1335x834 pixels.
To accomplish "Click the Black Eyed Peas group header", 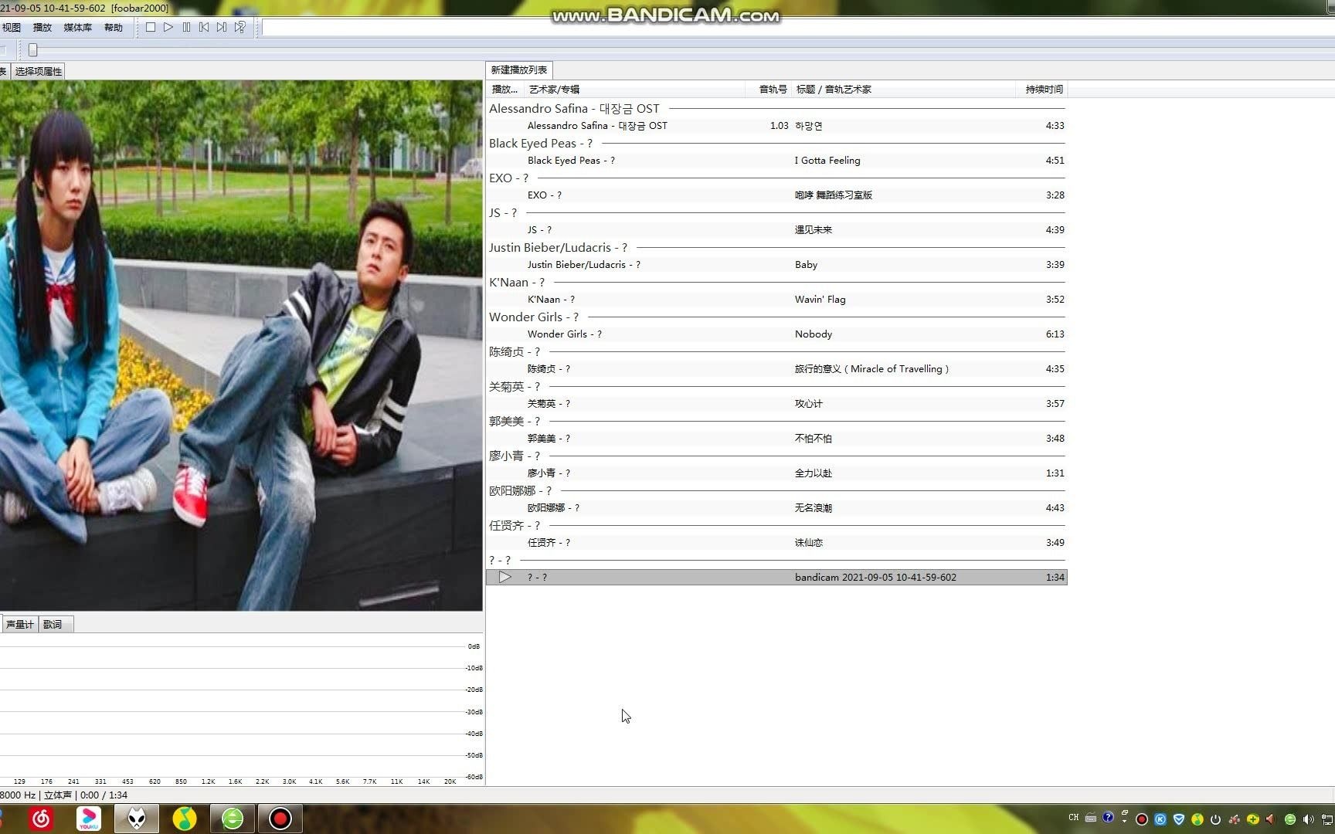I will pyautogui.click(x=776, y=144).
